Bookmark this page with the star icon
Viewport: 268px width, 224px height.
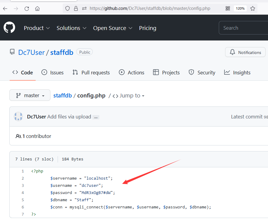point(253,8)
